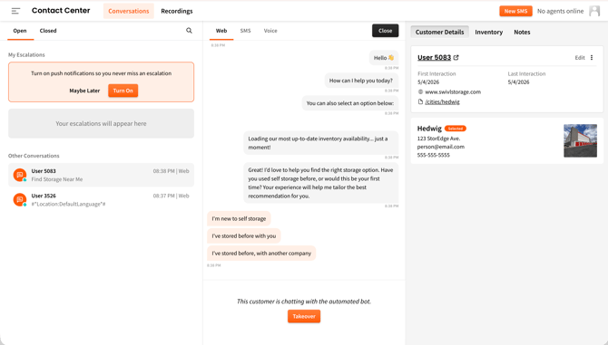Click Turn On for push notifications
Viewport: 608px width, 345px height.
tap(123, 91)
